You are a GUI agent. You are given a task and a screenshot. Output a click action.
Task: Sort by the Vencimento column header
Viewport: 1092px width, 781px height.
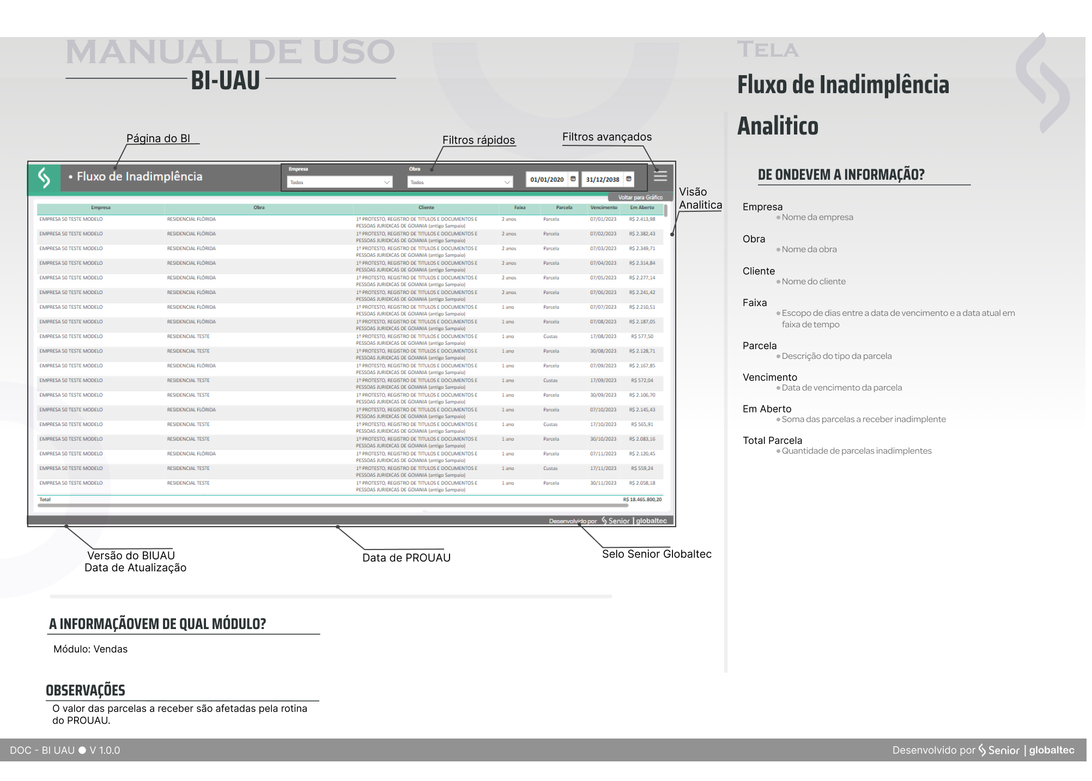click(603, 208)
